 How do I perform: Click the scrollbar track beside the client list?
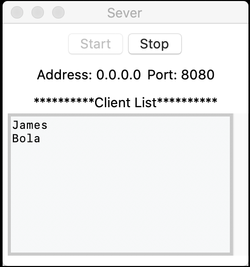click(x=240, y=185)
